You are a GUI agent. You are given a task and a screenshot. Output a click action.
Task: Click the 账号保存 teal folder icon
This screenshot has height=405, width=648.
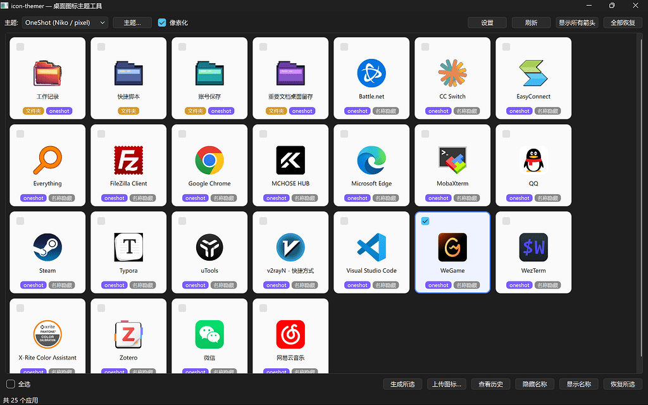tap(209, 73)
